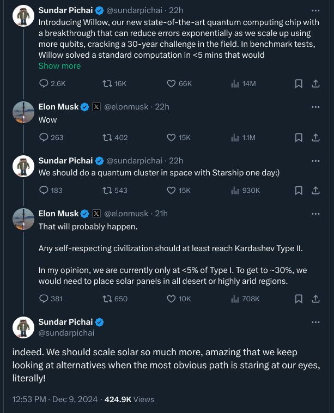Open the @elonmusk handle on "Wow" tweet

[126, 107]
